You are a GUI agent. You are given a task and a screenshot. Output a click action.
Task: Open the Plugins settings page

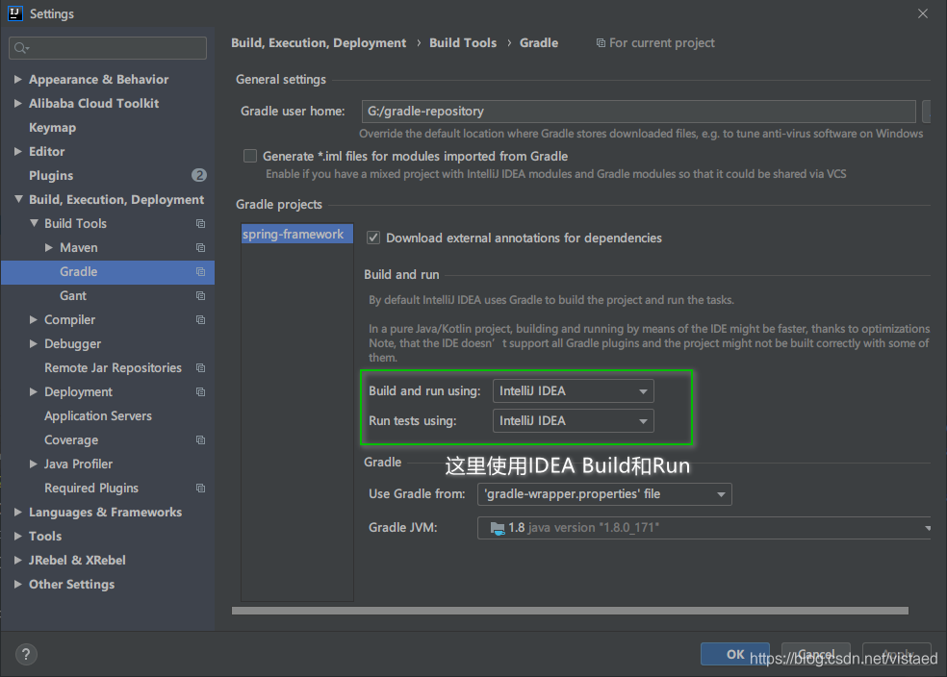pyautogui.click(x=51, y=176)
